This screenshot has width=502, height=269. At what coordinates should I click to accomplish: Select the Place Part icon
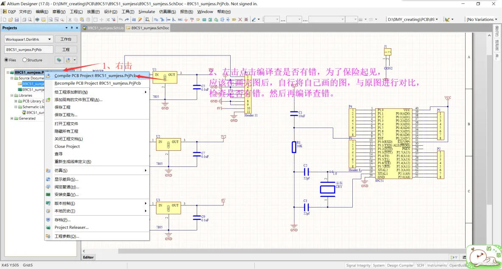coord(198,19)
